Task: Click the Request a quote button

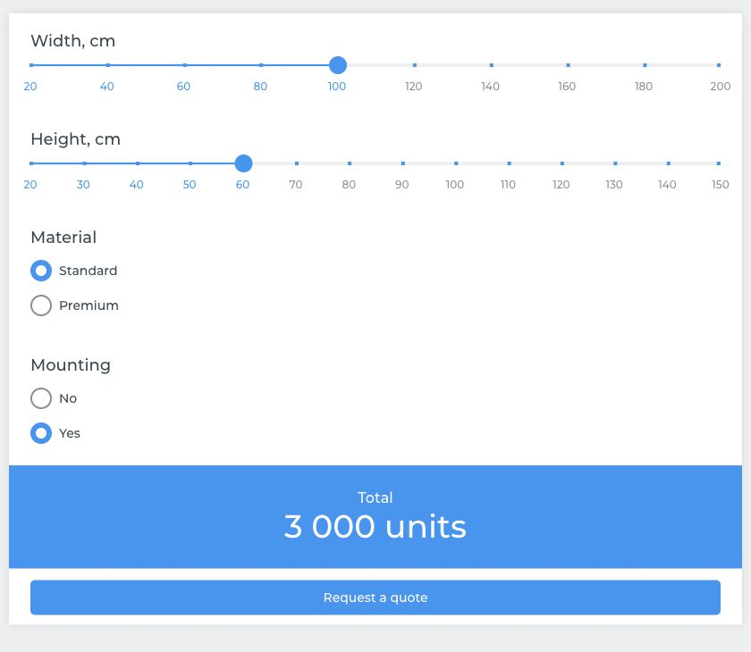Action: [375, 598]
